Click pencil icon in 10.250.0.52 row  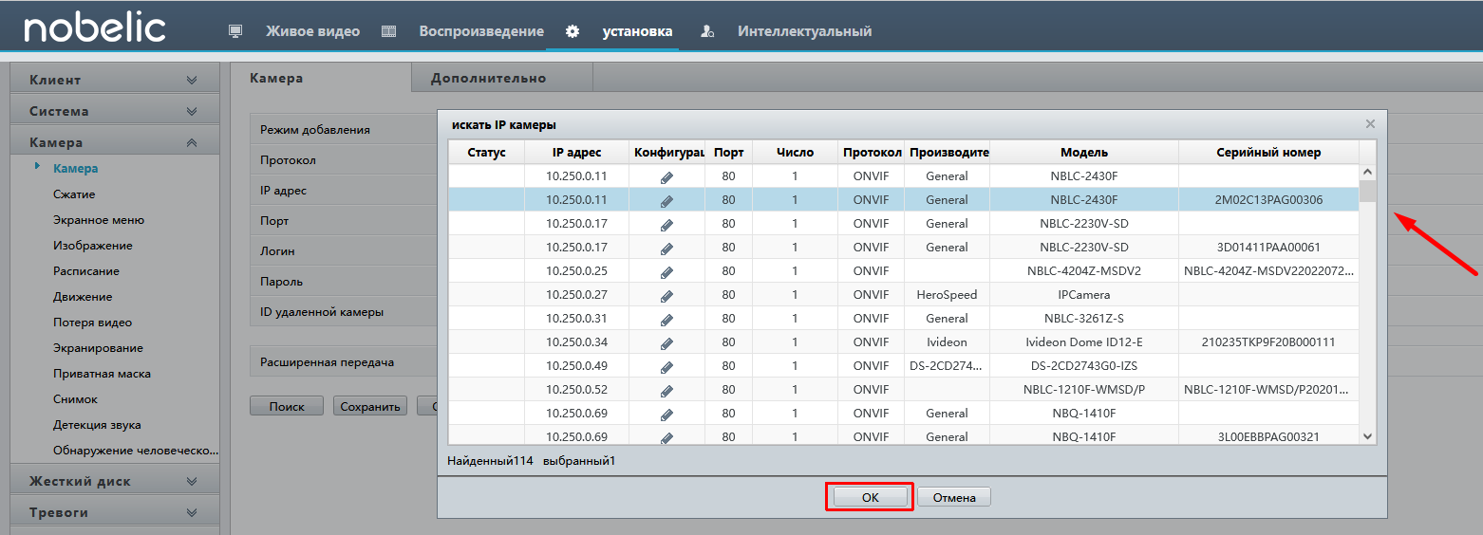pos(666,390)
